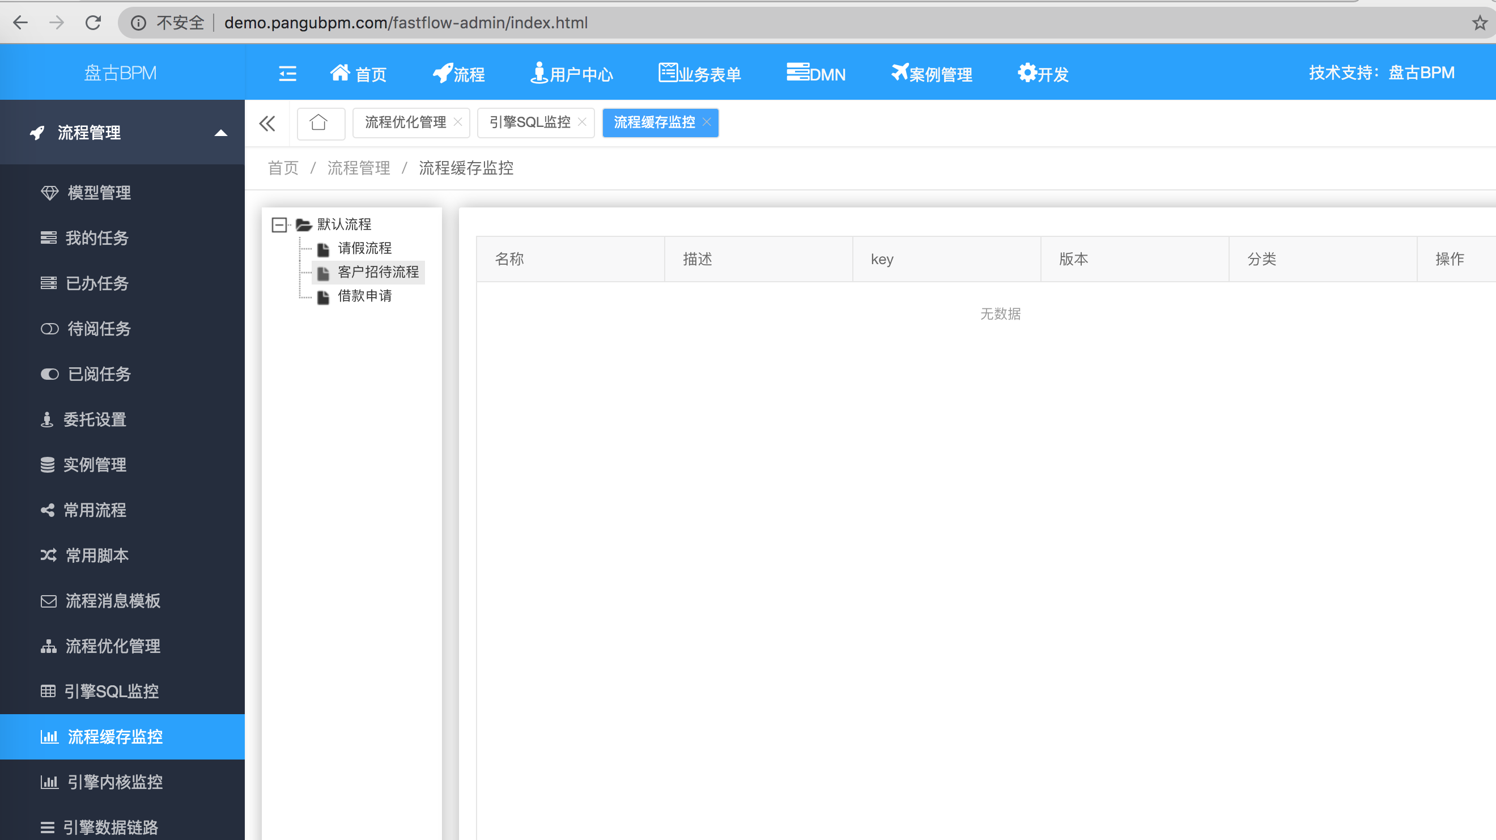Screen dimensions: 1496x840
Task: Open the 用户中心 top menu
Action: (x=572, y=74)
